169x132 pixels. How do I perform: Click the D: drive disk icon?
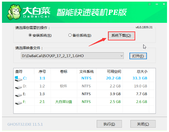(x=18, y=87)
